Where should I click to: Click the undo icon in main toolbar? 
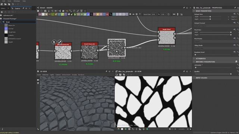13,4
